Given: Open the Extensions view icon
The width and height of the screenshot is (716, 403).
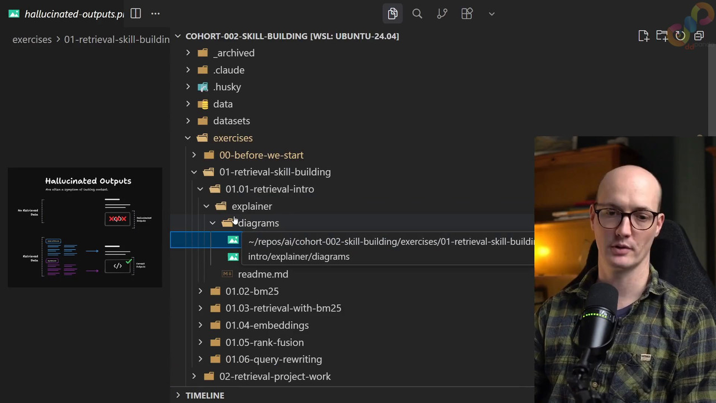Looking at the screenshot, I should (x=467, y=13).
